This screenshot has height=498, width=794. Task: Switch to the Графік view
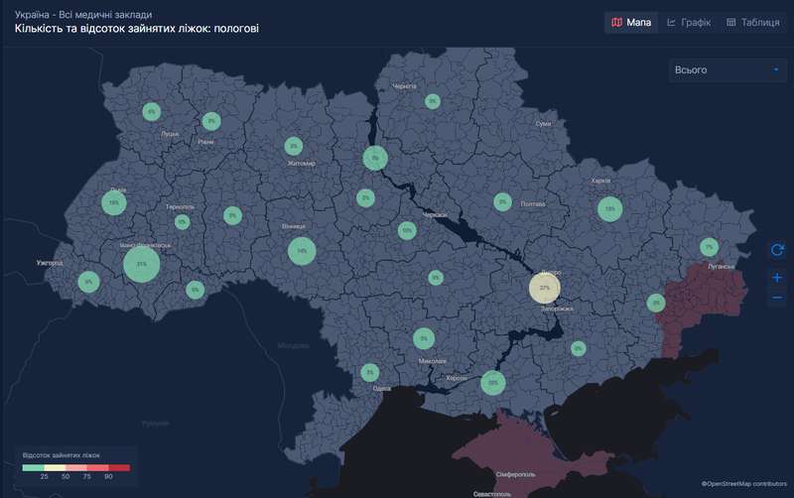689,22
